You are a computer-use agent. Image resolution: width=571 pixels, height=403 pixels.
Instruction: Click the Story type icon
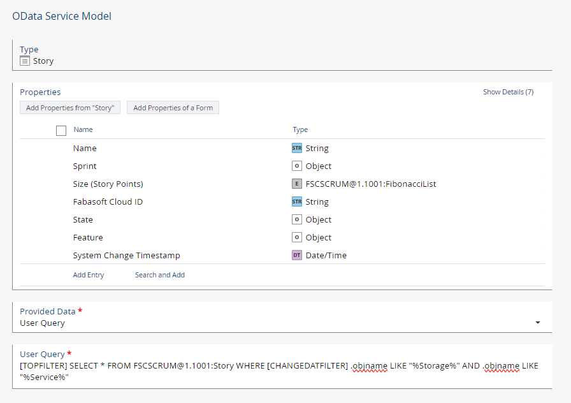click(x=25, y=61)
